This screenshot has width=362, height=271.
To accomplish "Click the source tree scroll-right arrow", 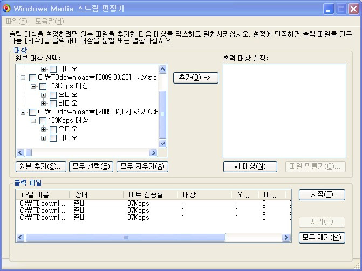I will pos(153,152).
